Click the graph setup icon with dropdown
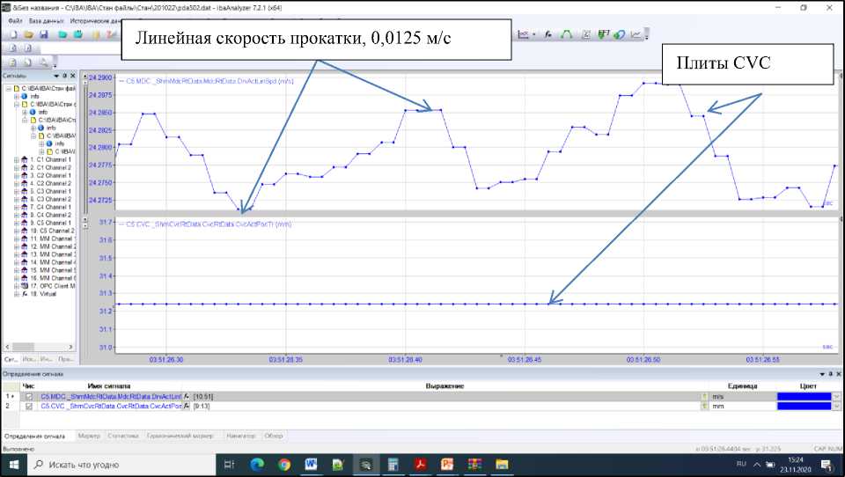This screenshot has width=845, height=477. click(x=526, y=34)
